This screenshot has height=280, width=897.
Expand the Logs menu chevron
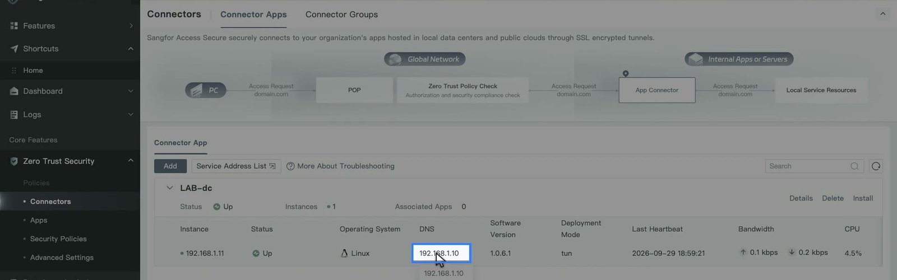[131, 114]
